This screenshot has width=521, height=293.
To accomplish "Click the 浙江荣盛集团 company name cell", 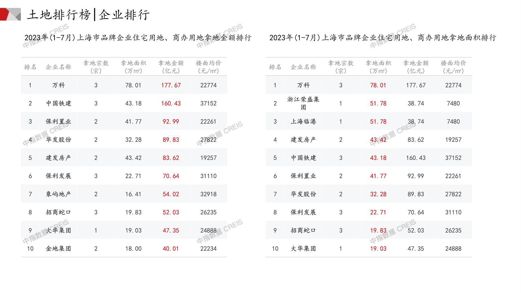I will point(303,103).
